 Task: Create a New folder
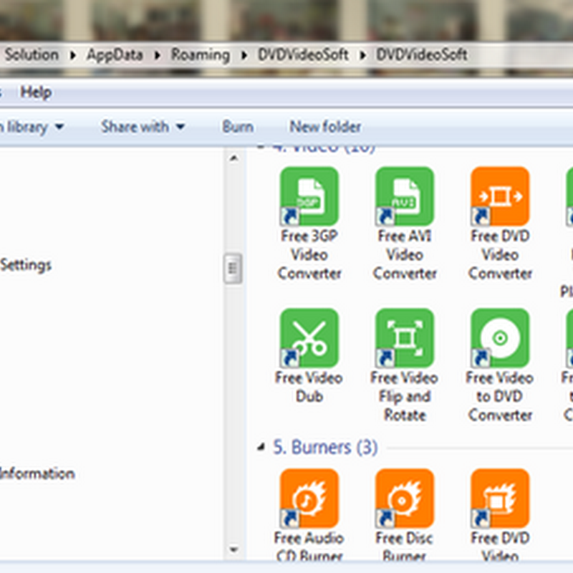pos(325,127)
